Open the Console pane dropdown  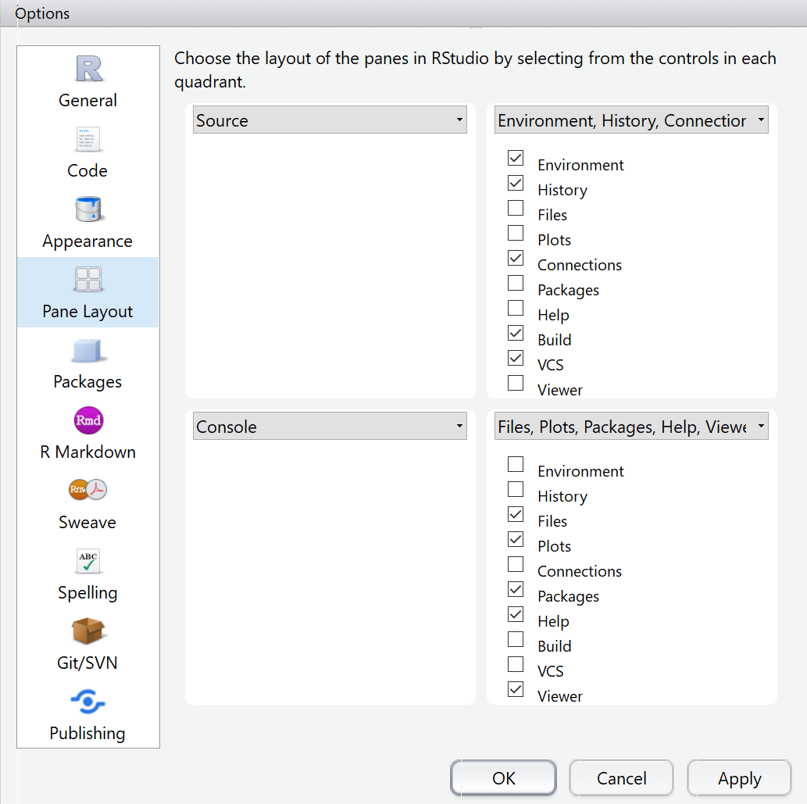click(330, 426)
